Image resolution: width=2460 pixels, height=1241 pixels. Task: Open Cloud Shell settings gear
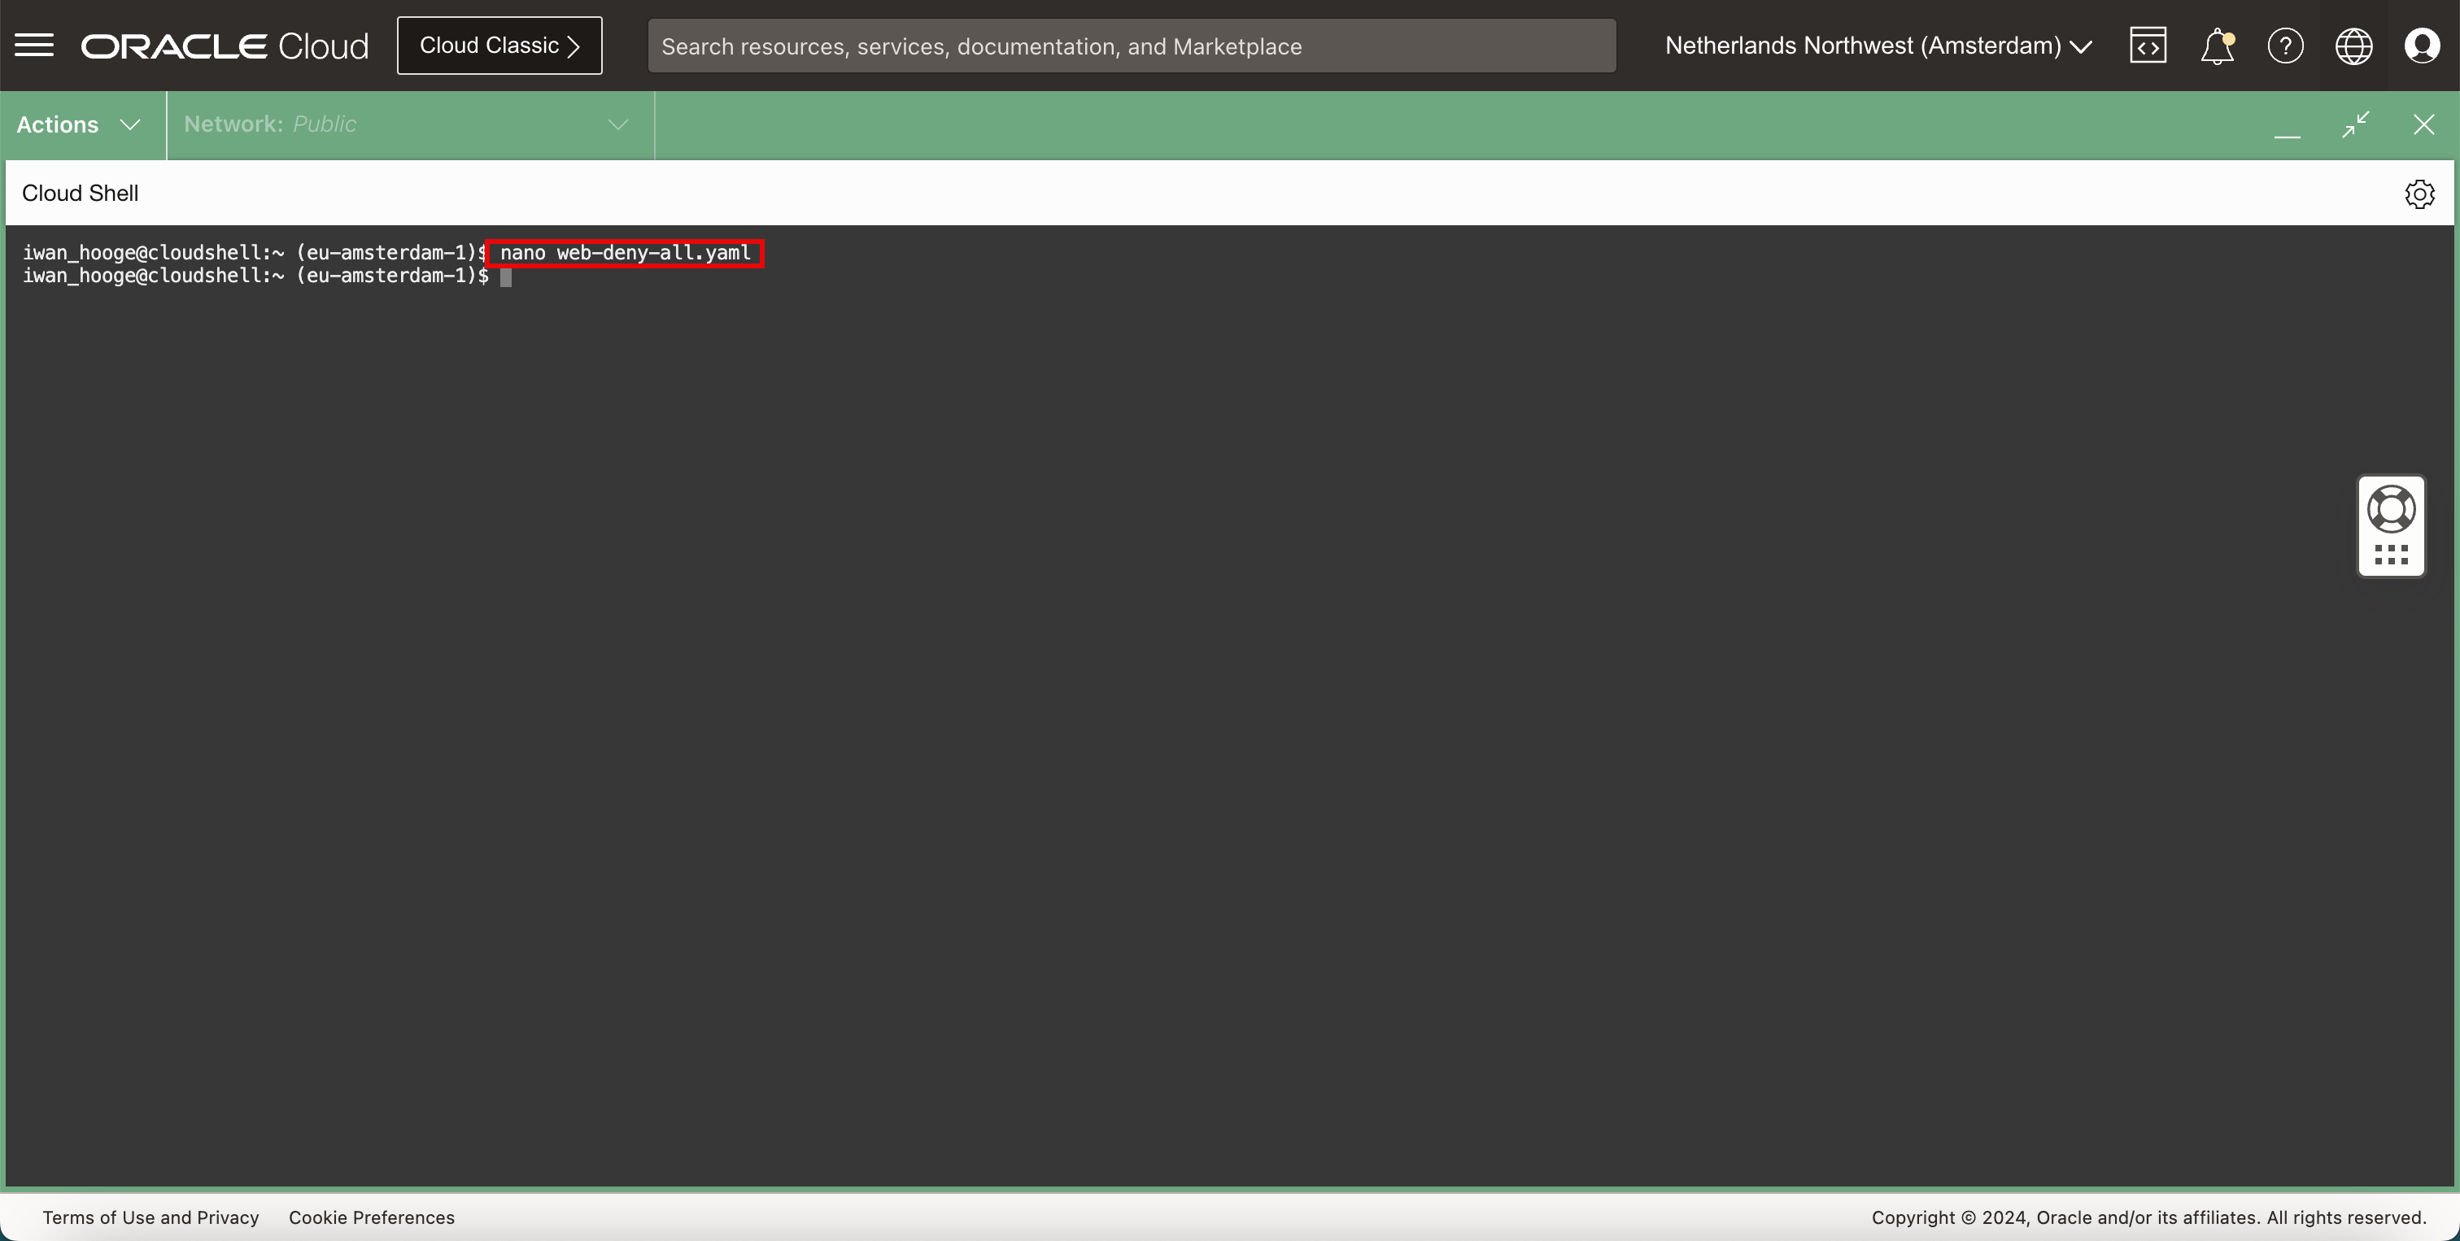click(2419, 194)
